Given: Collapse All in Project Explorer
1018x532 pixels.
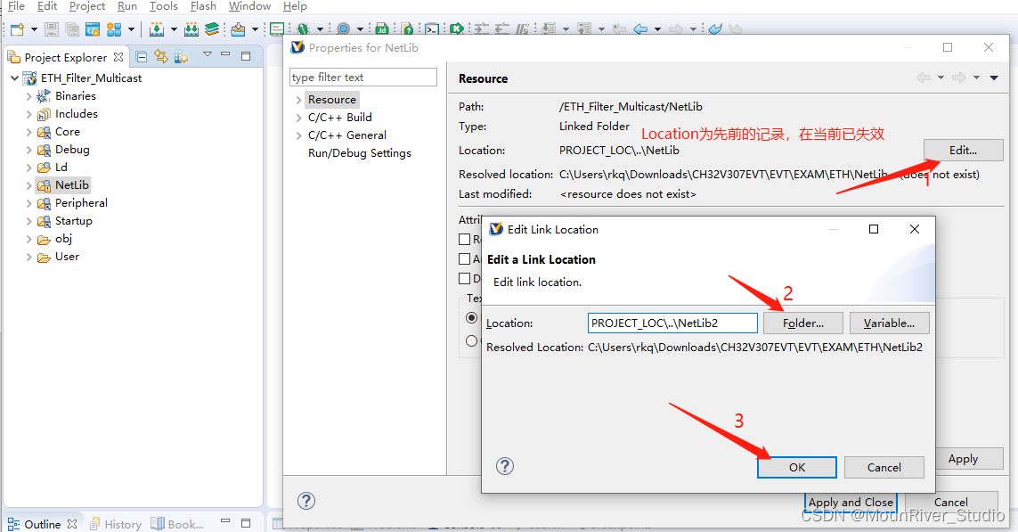Looking at the screenshot, I should pyautogui.click(x=141, y=56).
